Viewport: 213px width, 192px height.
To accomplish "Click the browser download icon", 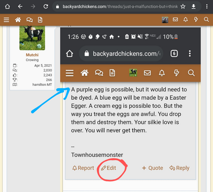I will (x=194, y=7).
